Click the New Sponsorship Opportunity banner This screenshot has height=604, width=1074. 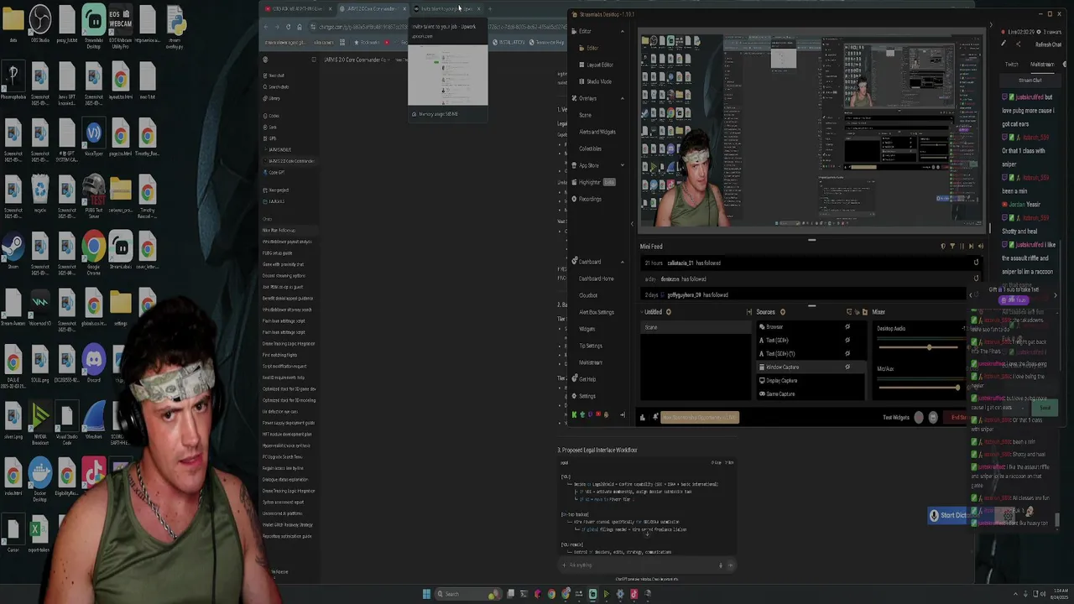pyautogui.click(x=700, y=418)
